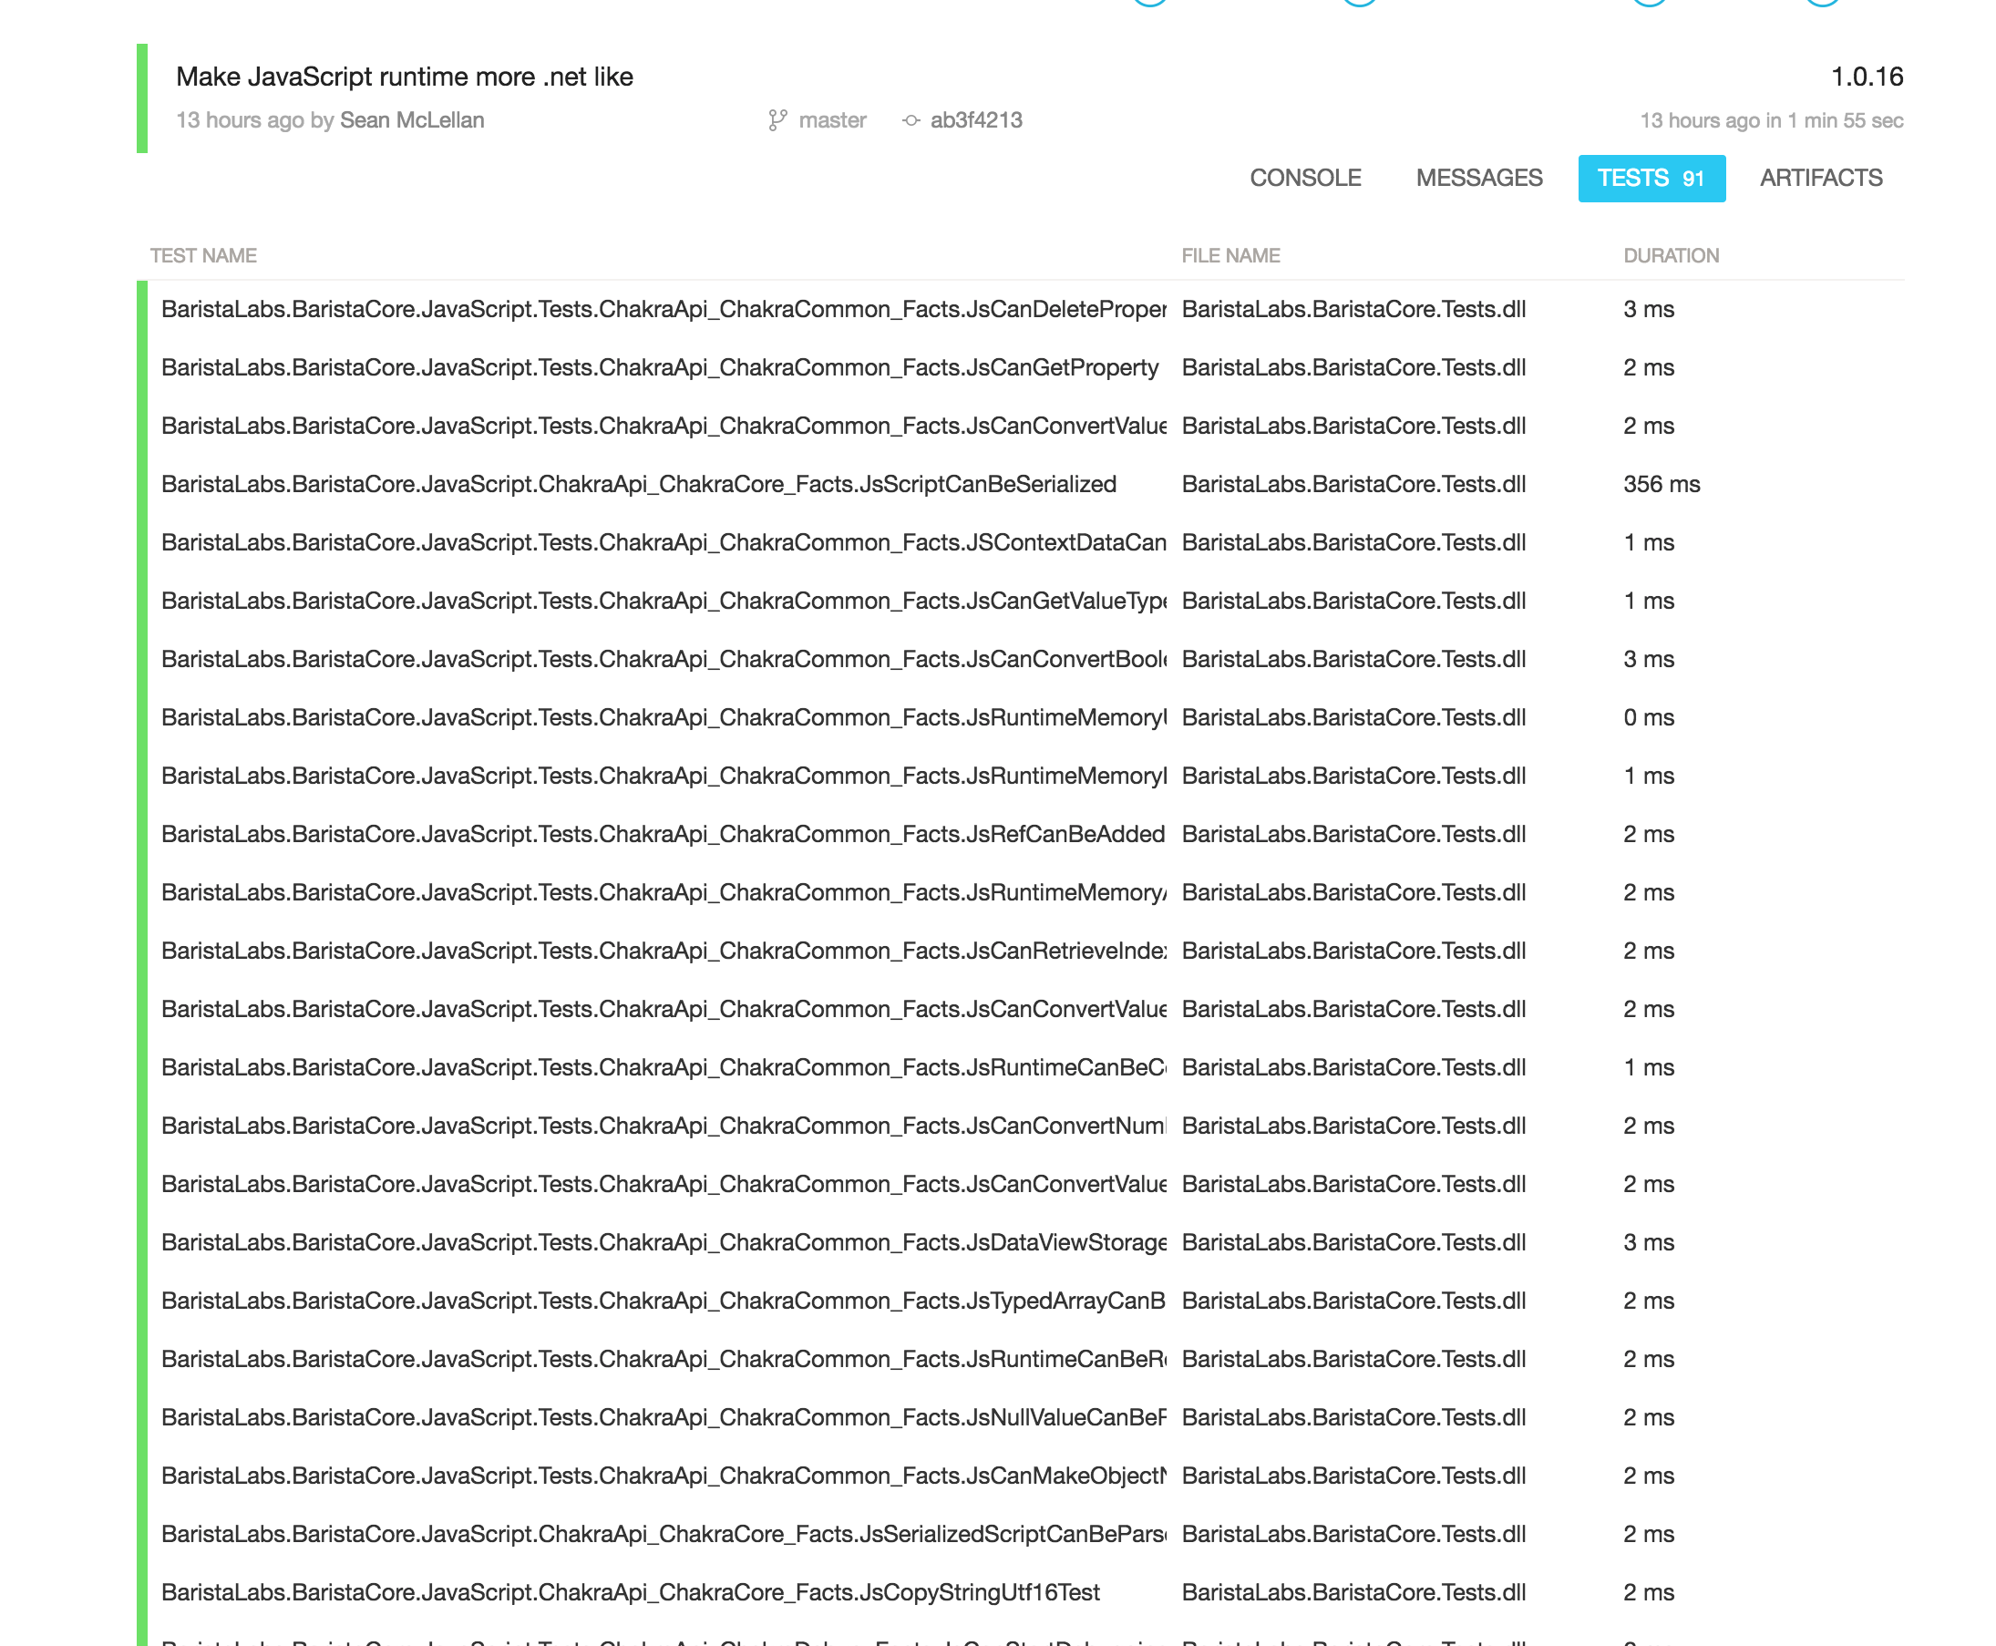The image size is (1996, 1646).
Task: Click the 13 hours ago in 1 min 55 sec text
Action: pos(1770,120)
